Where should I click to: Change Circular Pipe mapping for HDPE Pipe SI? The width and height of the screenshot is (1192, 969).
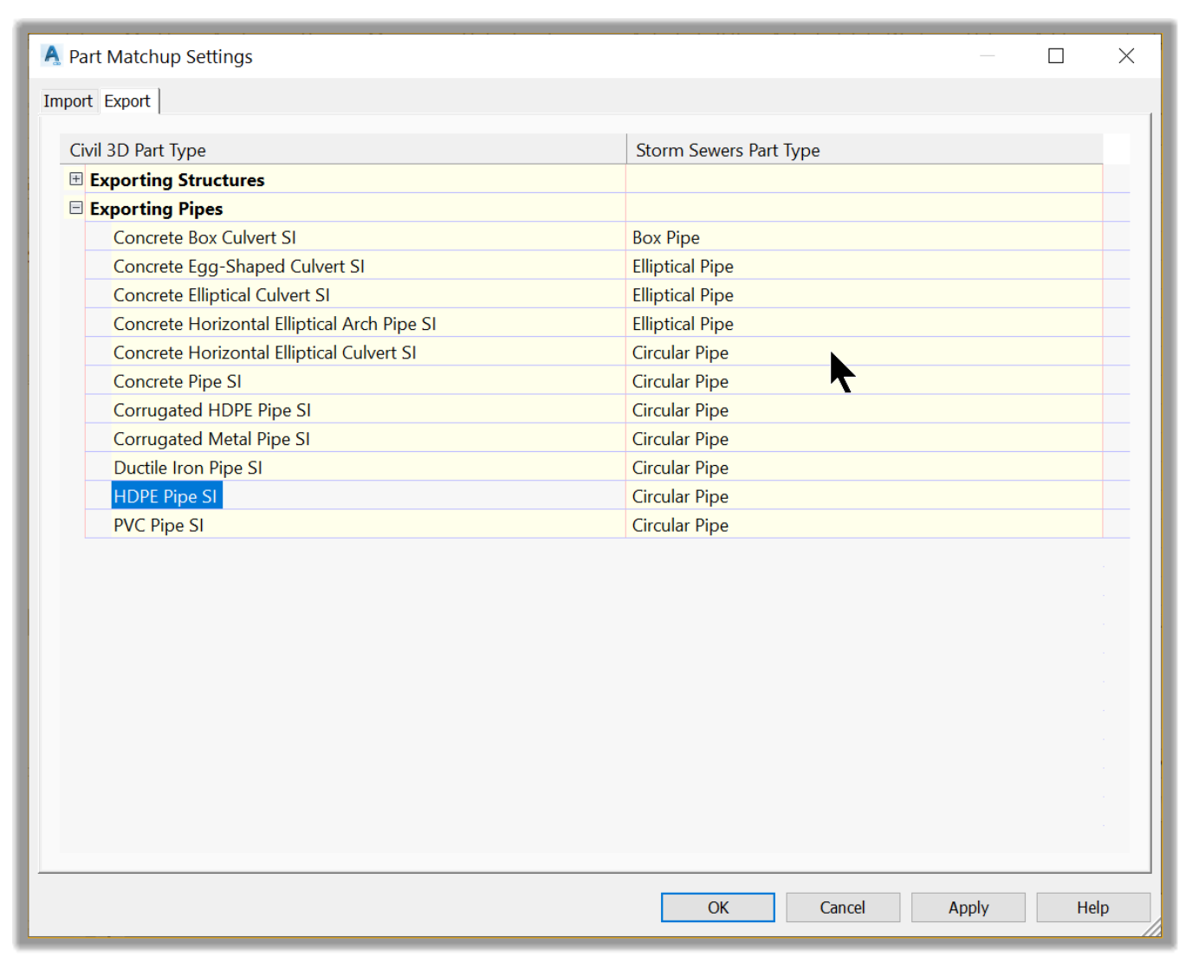(864, 496)
